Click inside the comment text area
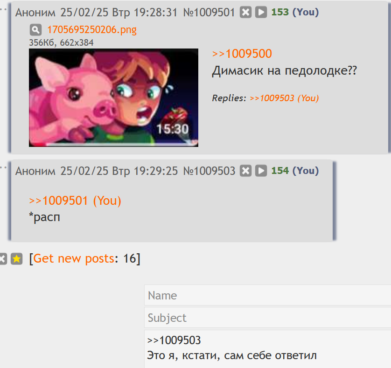The image size is (391, 368). [x=267, y=349]
